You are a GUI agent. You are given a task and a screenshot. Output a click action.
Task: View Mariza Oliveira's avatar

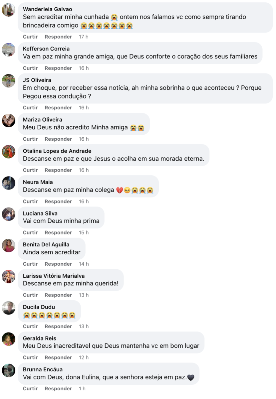coord(9,120)
